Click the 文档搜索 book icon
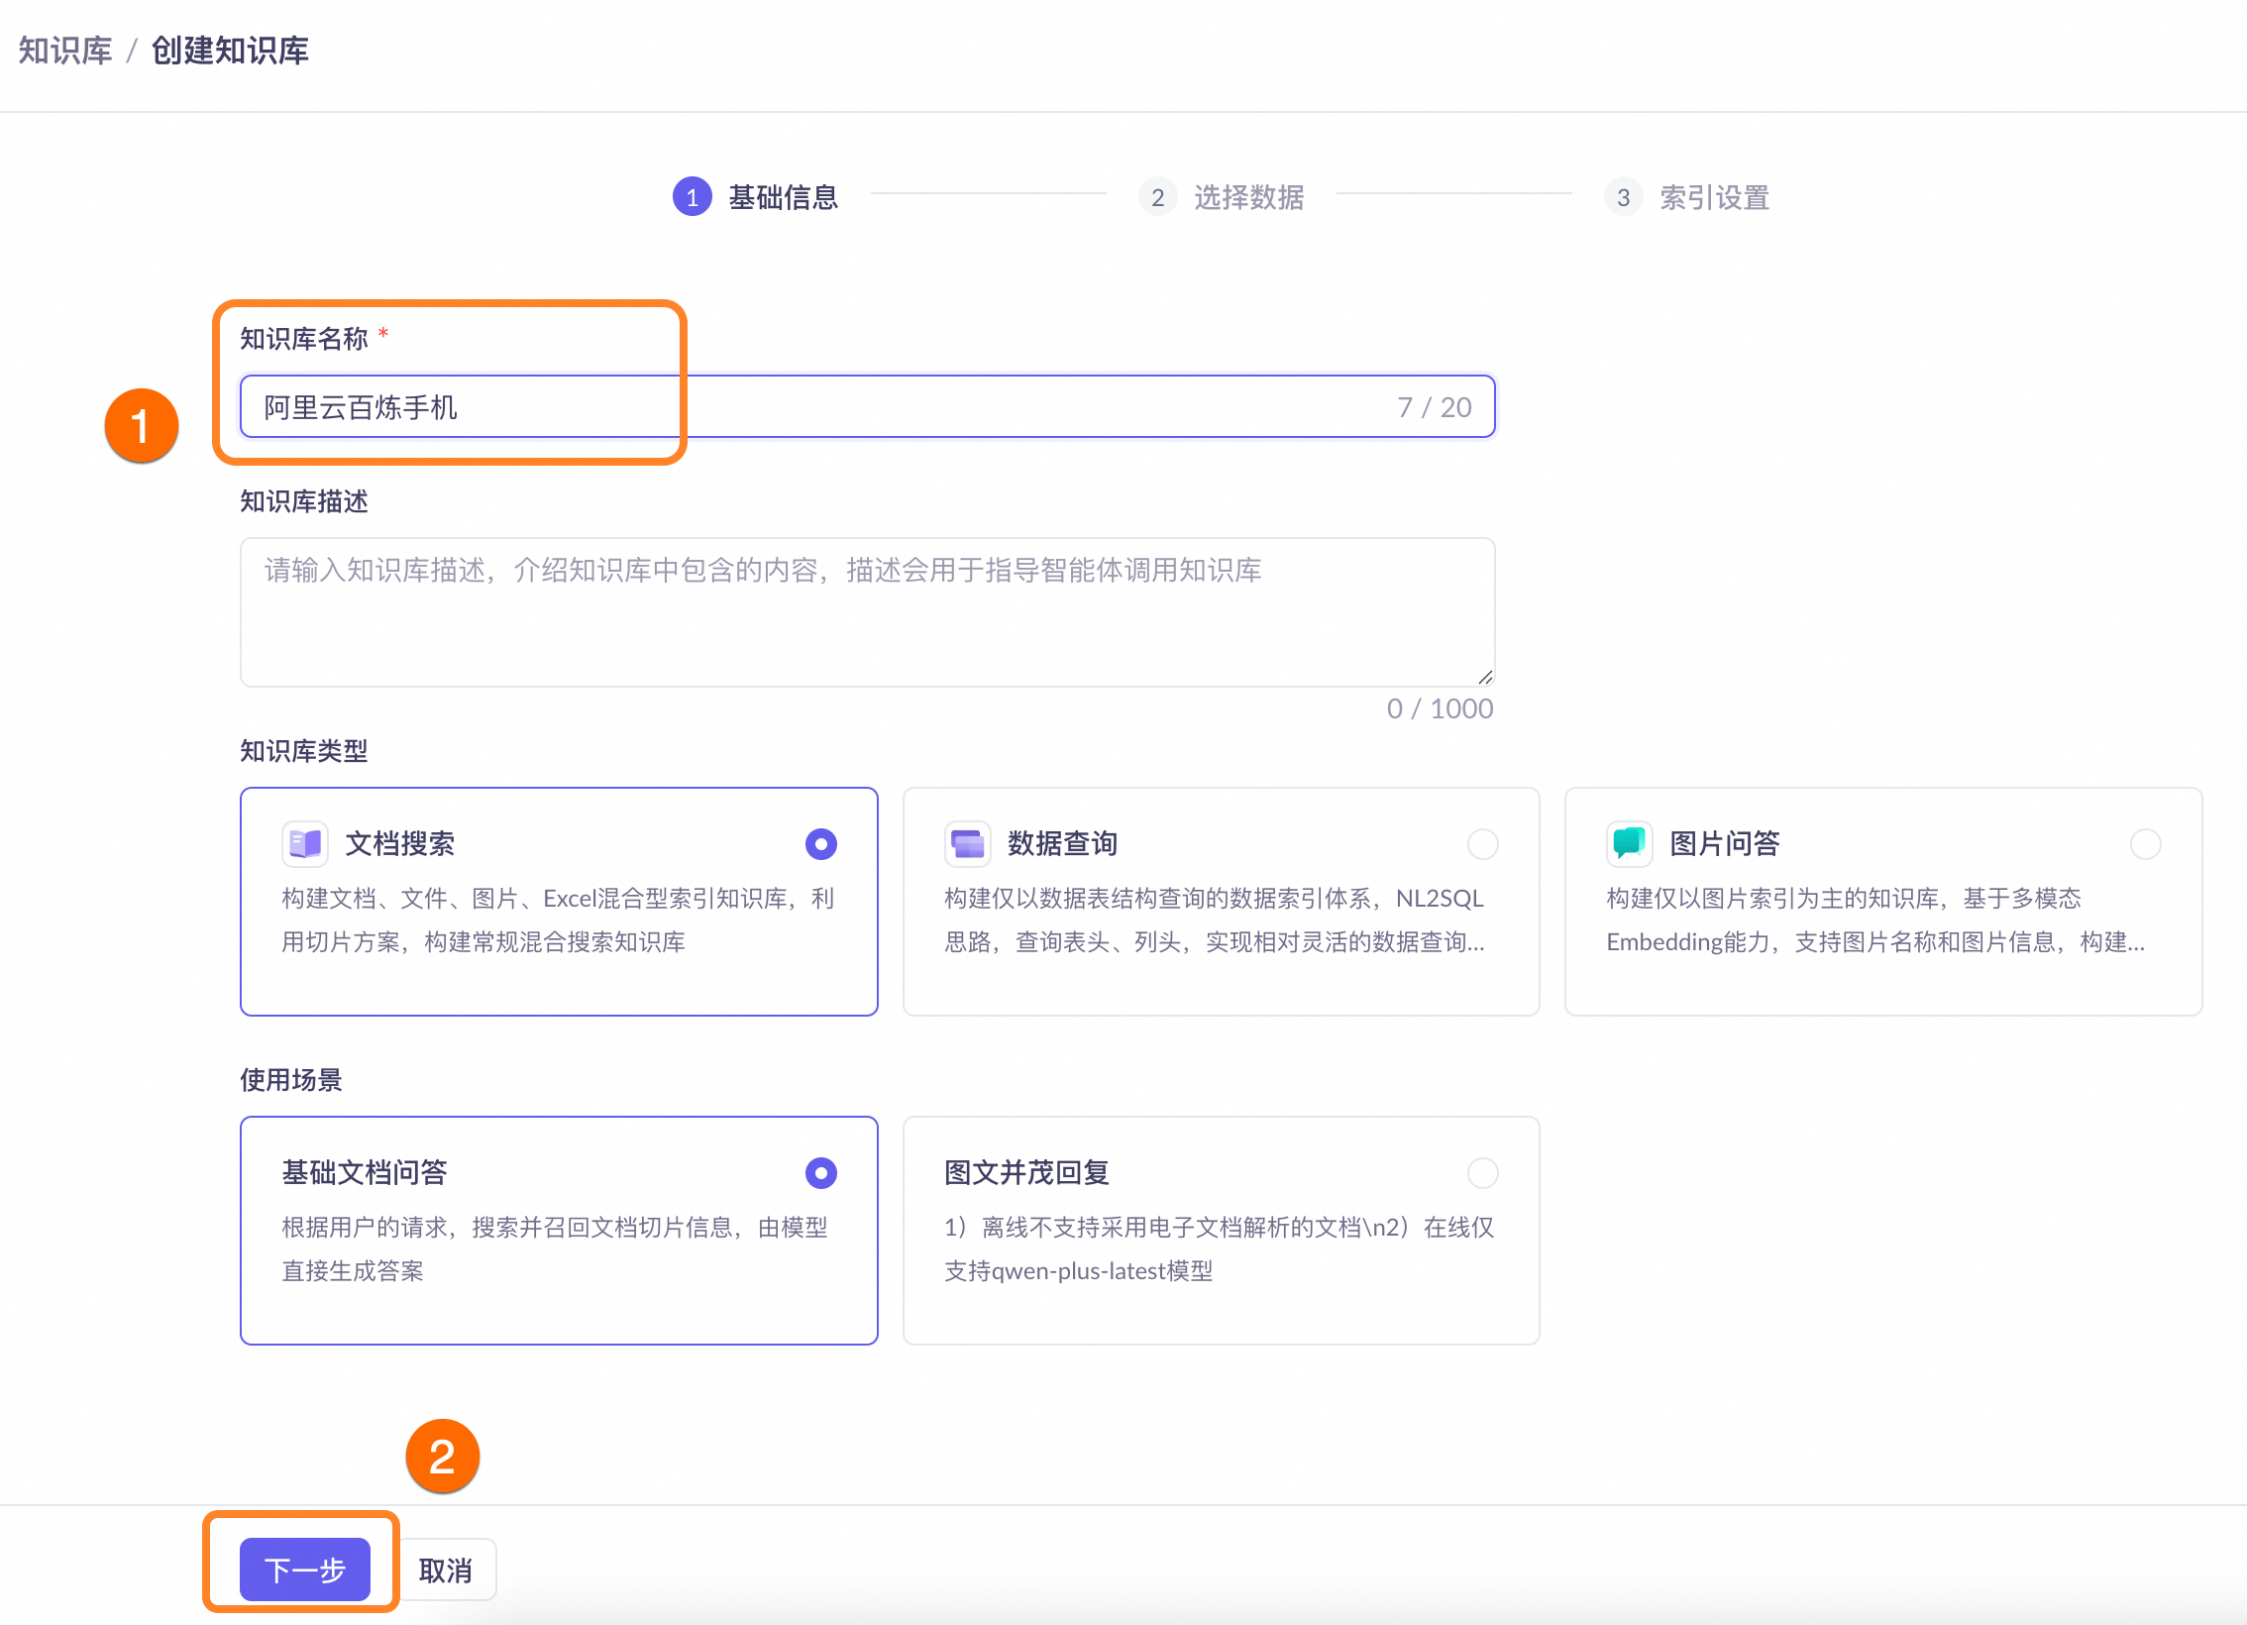Viewport: 2247px width, 1625px height. click(305, 843)
